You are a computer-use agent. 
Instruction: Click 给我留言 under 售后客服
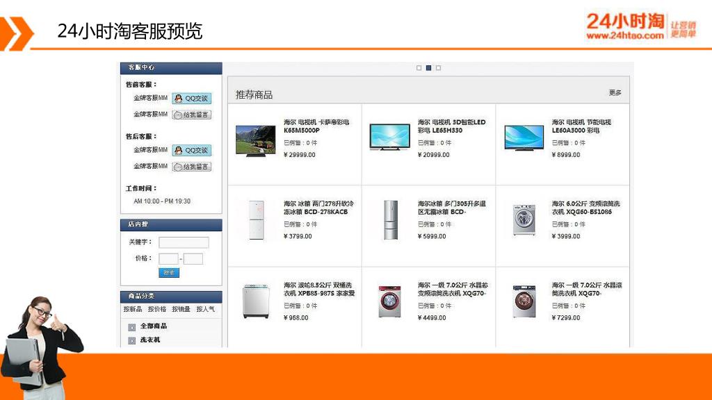(x=192, y=167)
